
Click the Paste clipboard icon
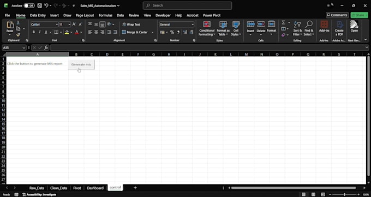(10, 25)
